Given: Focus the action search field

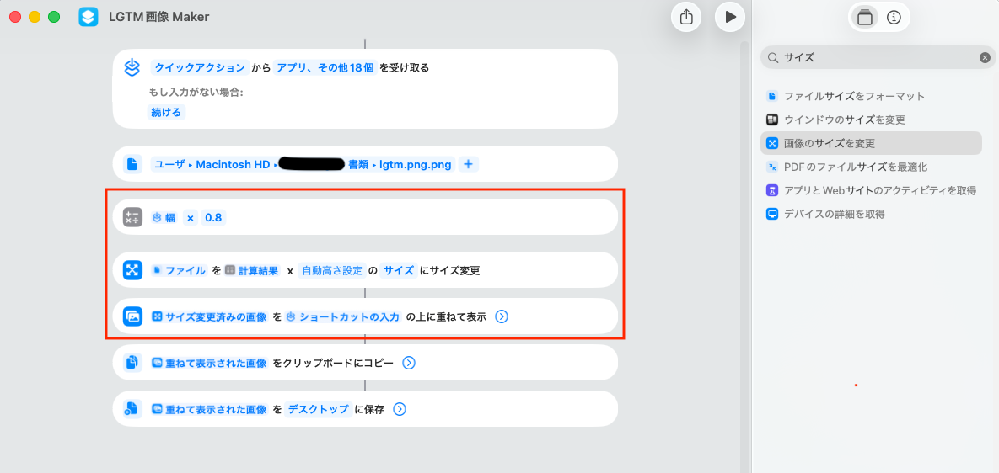Looking at the screenshot, I should [878, 58].
